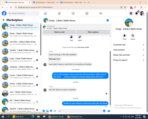This screenshot has height=119, width=148.
Task: Open File Explorer from the taskbar
Action: click(38, 117)
